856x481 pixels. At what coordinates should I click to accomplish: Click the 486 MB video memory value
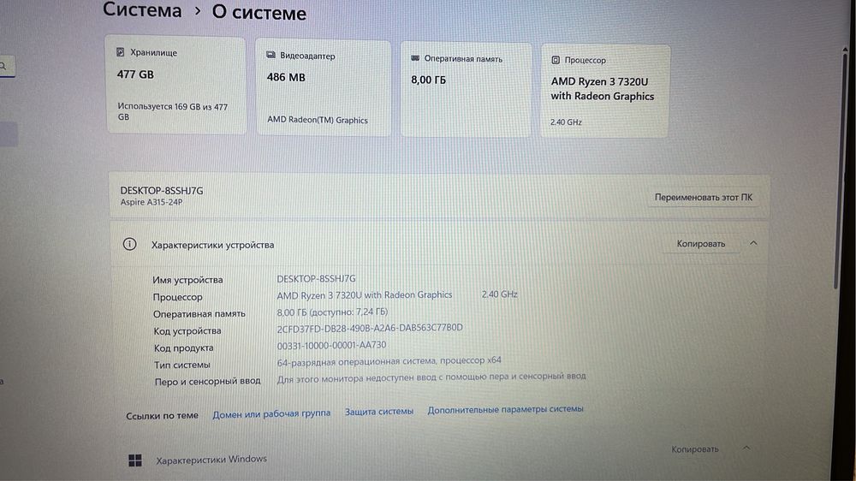(x=286, y=78)
